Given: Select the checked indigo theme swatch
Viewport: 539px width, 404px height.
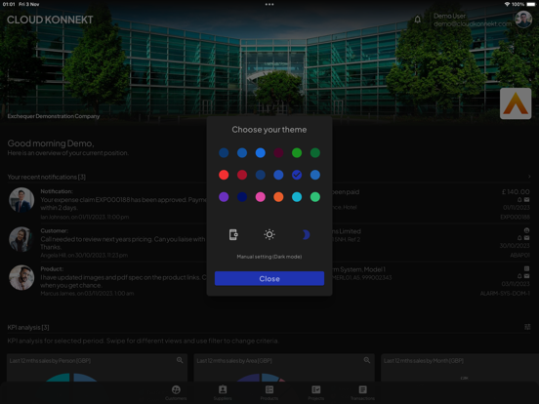Looking at the screenshot, I should coord(297,175).
